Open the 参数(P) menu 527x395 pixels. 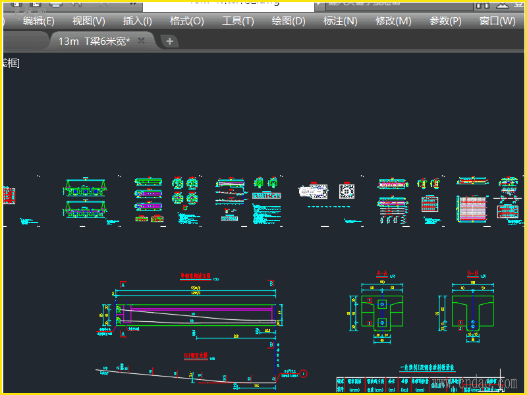[x=445, y=21]
